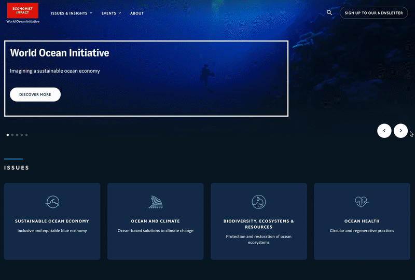415x280 pixels.
Task: Open Biodiversity, Ecosystems & Resources title
Action: pos(258,224)
